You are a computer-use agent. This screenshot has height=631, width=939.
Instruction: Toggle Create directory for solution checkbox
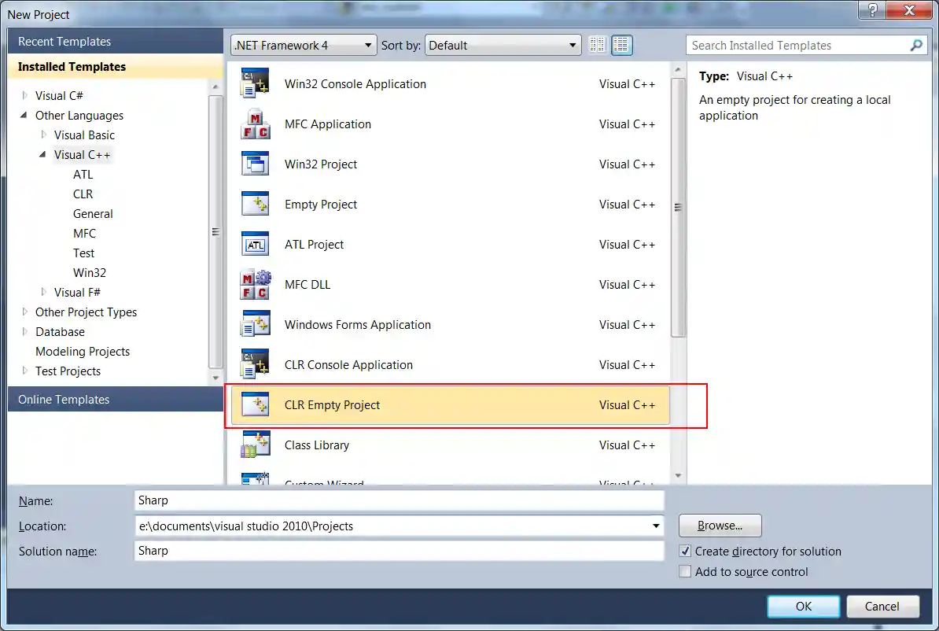tap(685, 551)
